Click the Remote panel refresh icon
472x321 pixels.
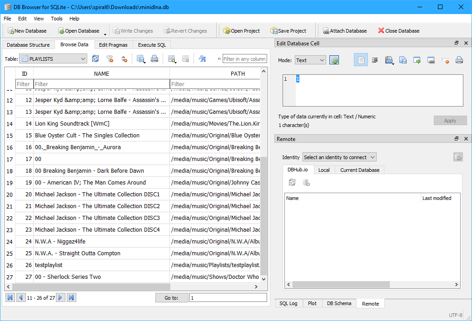[292, 182]
